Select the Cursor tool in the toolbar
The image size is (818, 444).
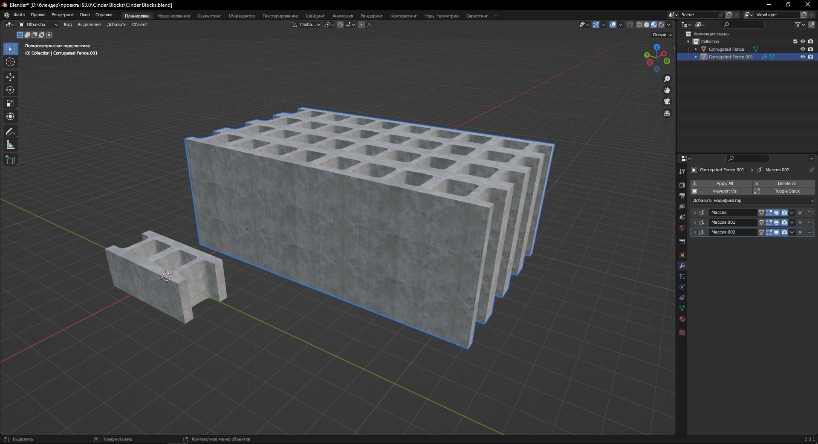pos(10,62)
